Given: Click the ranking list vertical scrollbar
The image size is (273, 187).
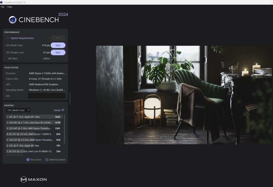Looking at the screenshot, I should (x=64, y=129).
